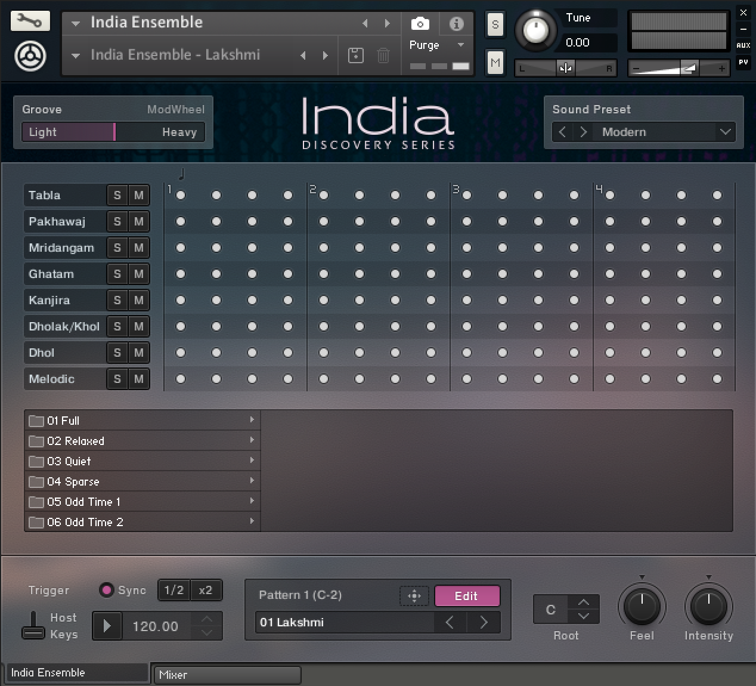Open the instrument info icon
Viewport: 756px width, 686px height.
(x=456, y=24)
